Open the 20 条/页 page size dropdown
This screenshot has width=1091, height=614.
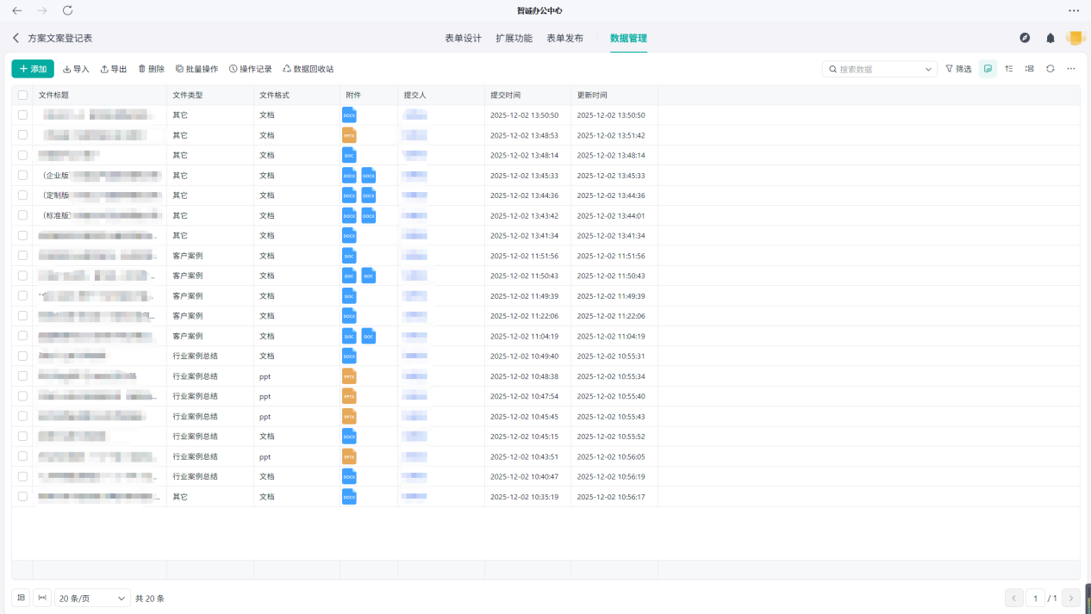[x=92, y=598]
